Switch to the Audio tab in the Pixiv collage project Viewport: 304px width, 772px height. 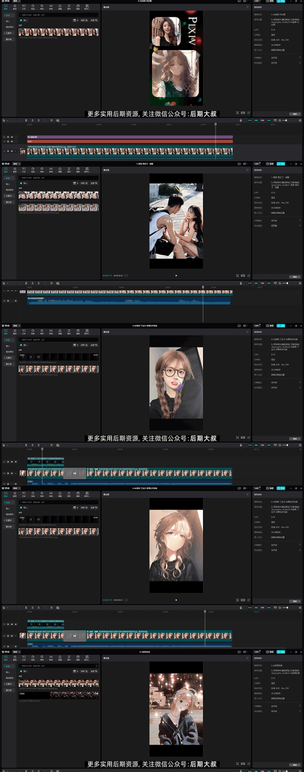pyautogui.click(x=15, y=7)
